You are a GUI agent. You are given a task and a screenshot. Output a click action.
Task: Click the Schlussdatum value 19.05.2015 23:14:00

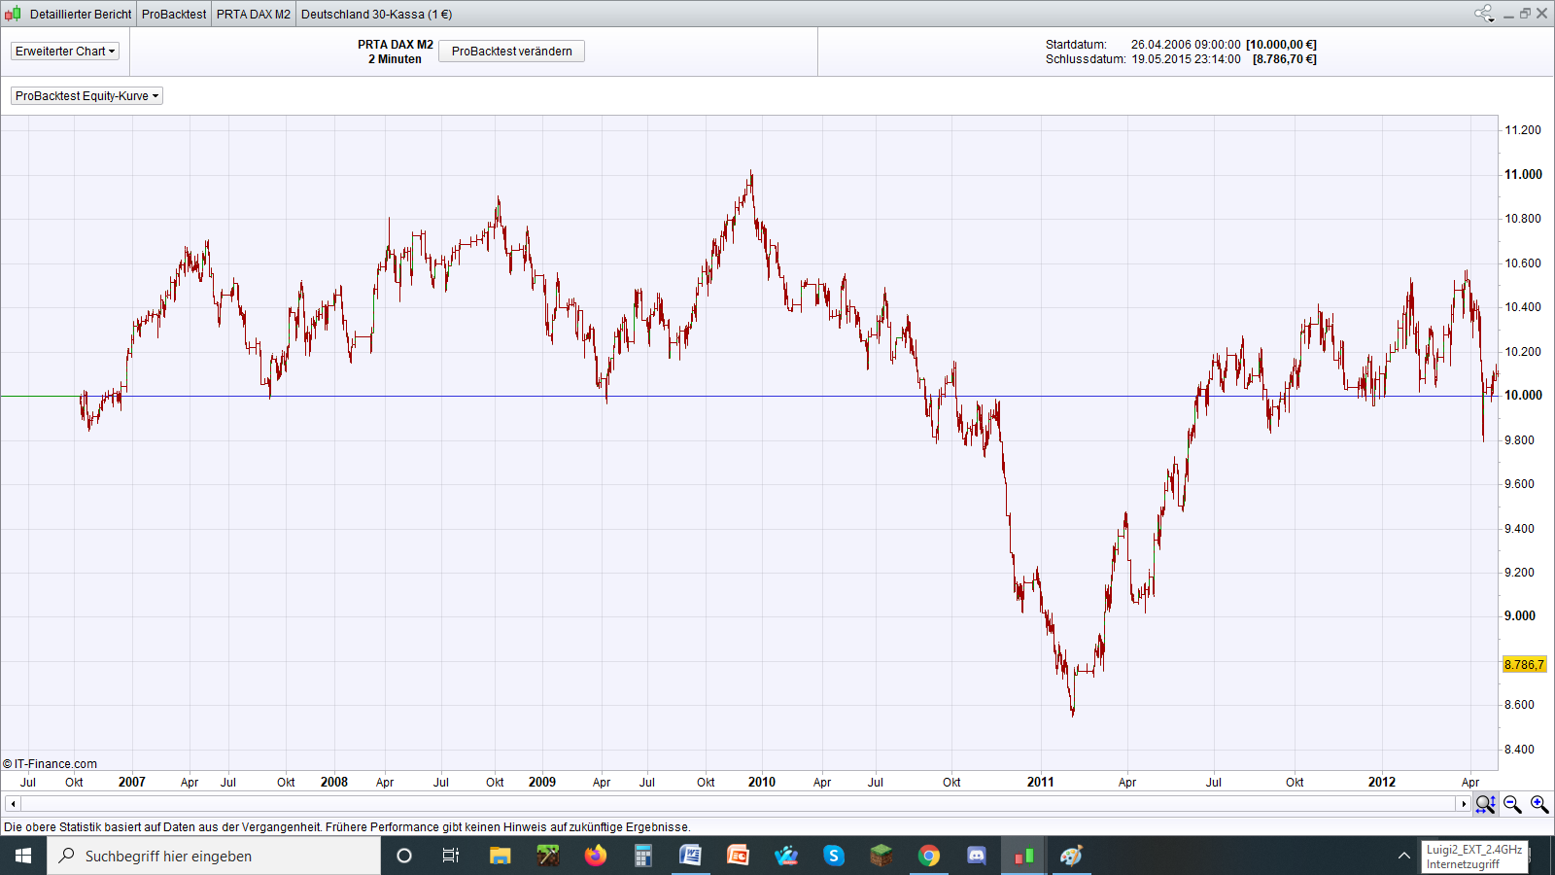tap(1186, 59)
